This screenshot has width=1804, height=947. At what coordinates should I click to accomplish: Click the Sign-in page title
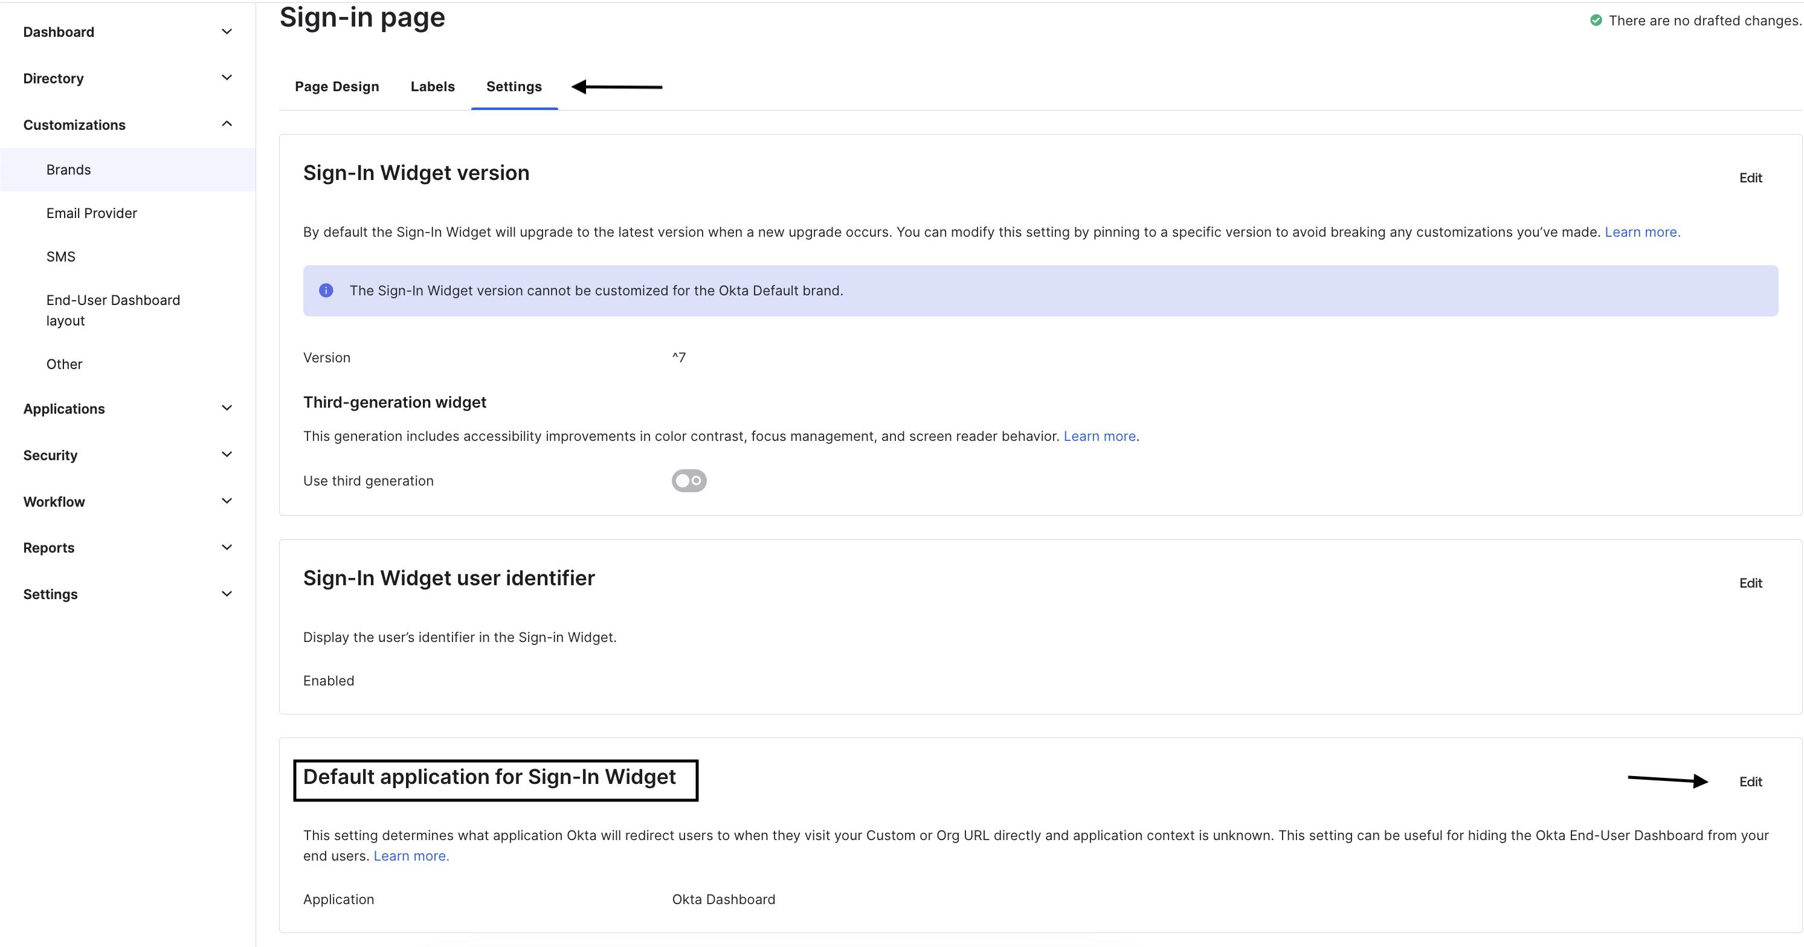pos(362,17)
